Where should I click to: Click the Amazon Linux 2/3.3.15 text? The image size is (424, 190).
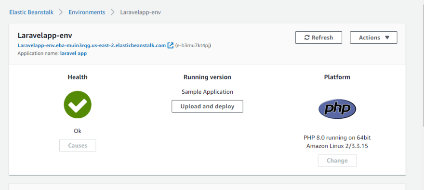point(337,146)
